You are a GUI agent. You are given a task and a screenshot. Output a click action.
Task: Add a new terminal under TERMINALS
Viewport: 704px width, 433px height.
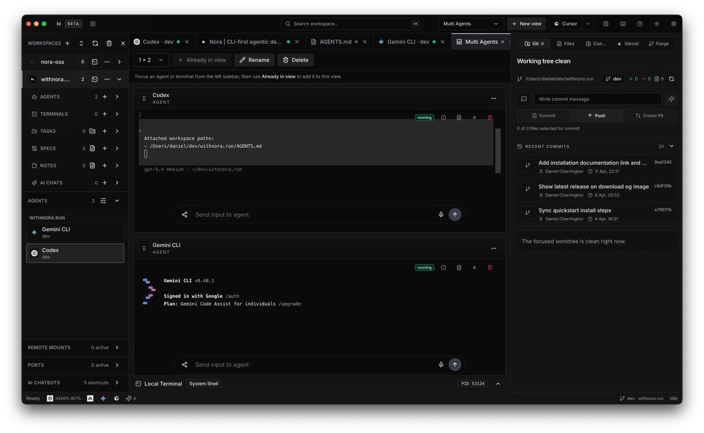104,114
